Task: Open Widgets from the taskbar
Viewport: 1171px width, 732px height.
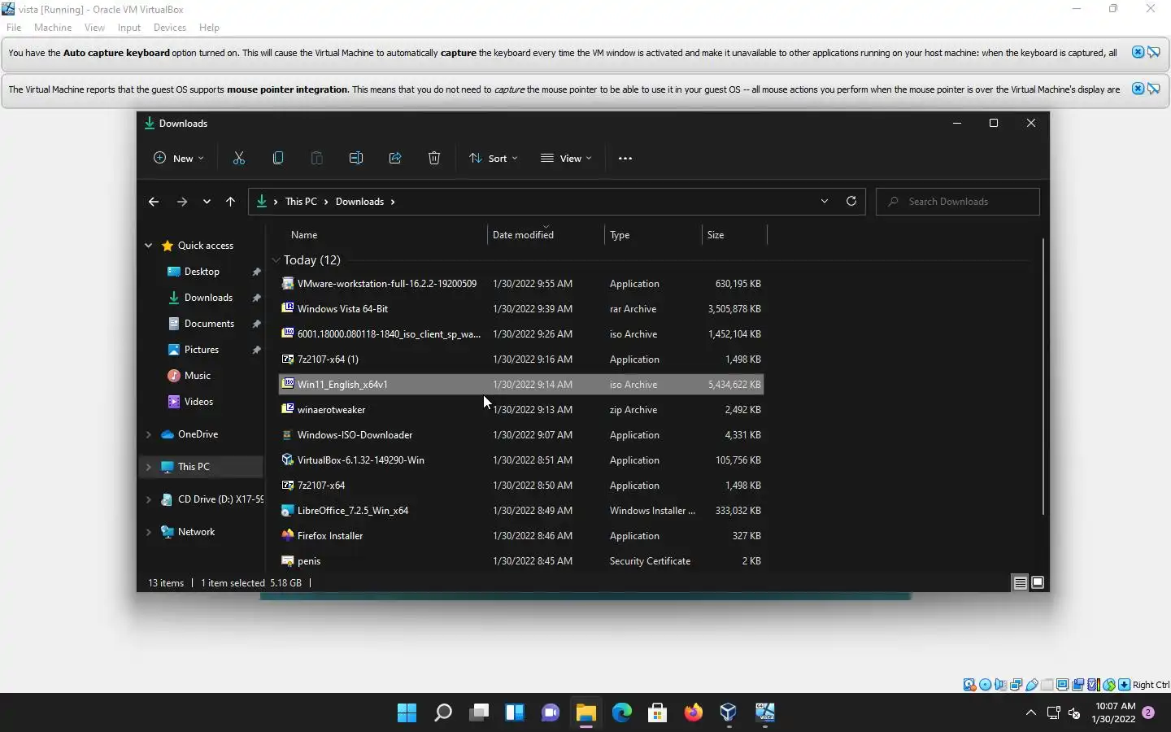Action: 515,713
